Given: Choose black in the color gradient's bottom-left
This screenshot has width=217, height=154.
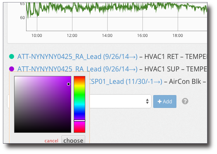Looking at the screenshot, I should point(15,132).
